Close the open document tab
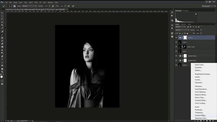The width and height of the screenshot is (217, 122). 67,9
